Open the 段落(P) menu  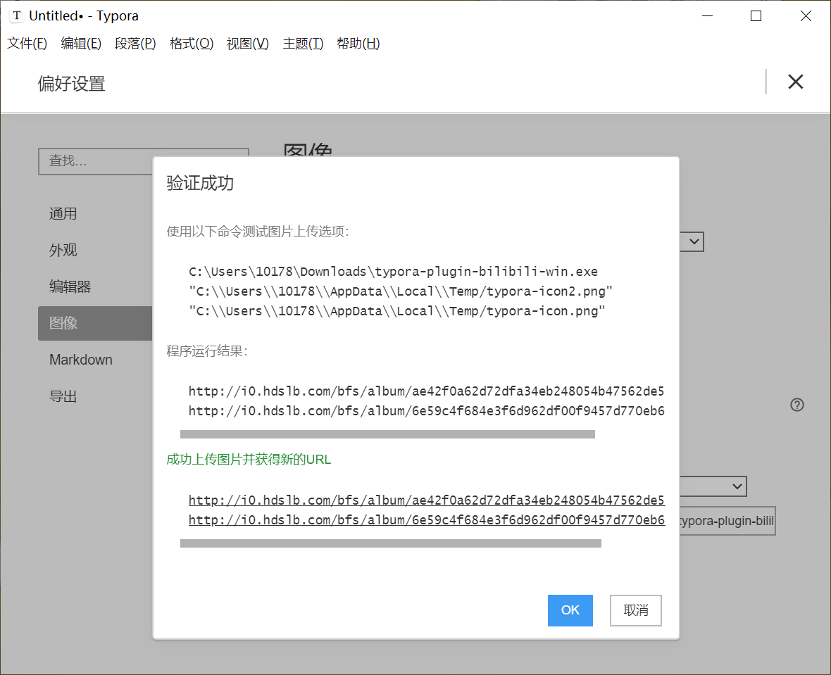pyautogui.click(x=135, y=44)
